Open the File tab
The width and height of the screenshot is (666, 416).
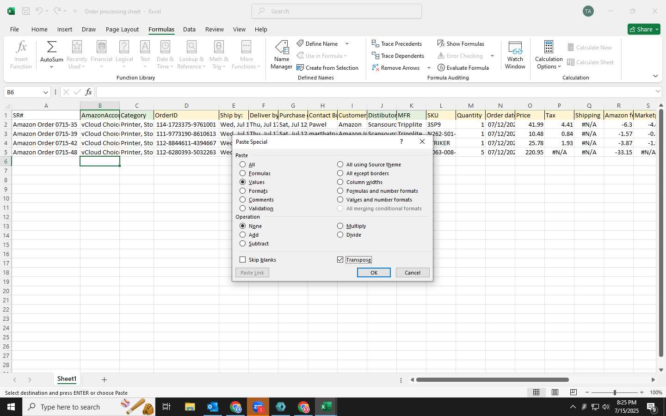click(14, 29)
